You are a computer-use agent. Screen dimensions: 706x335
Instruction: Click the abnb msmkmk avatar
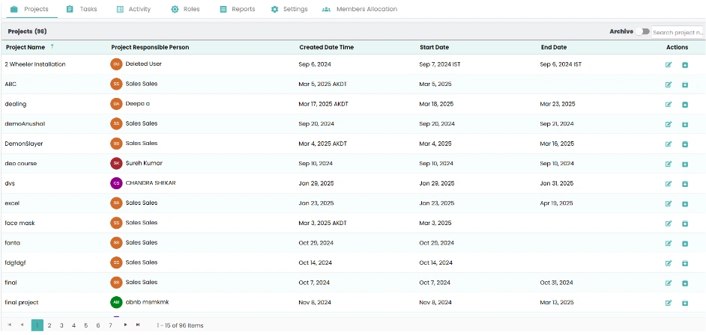pyautogui.click(x=116, y=302)
